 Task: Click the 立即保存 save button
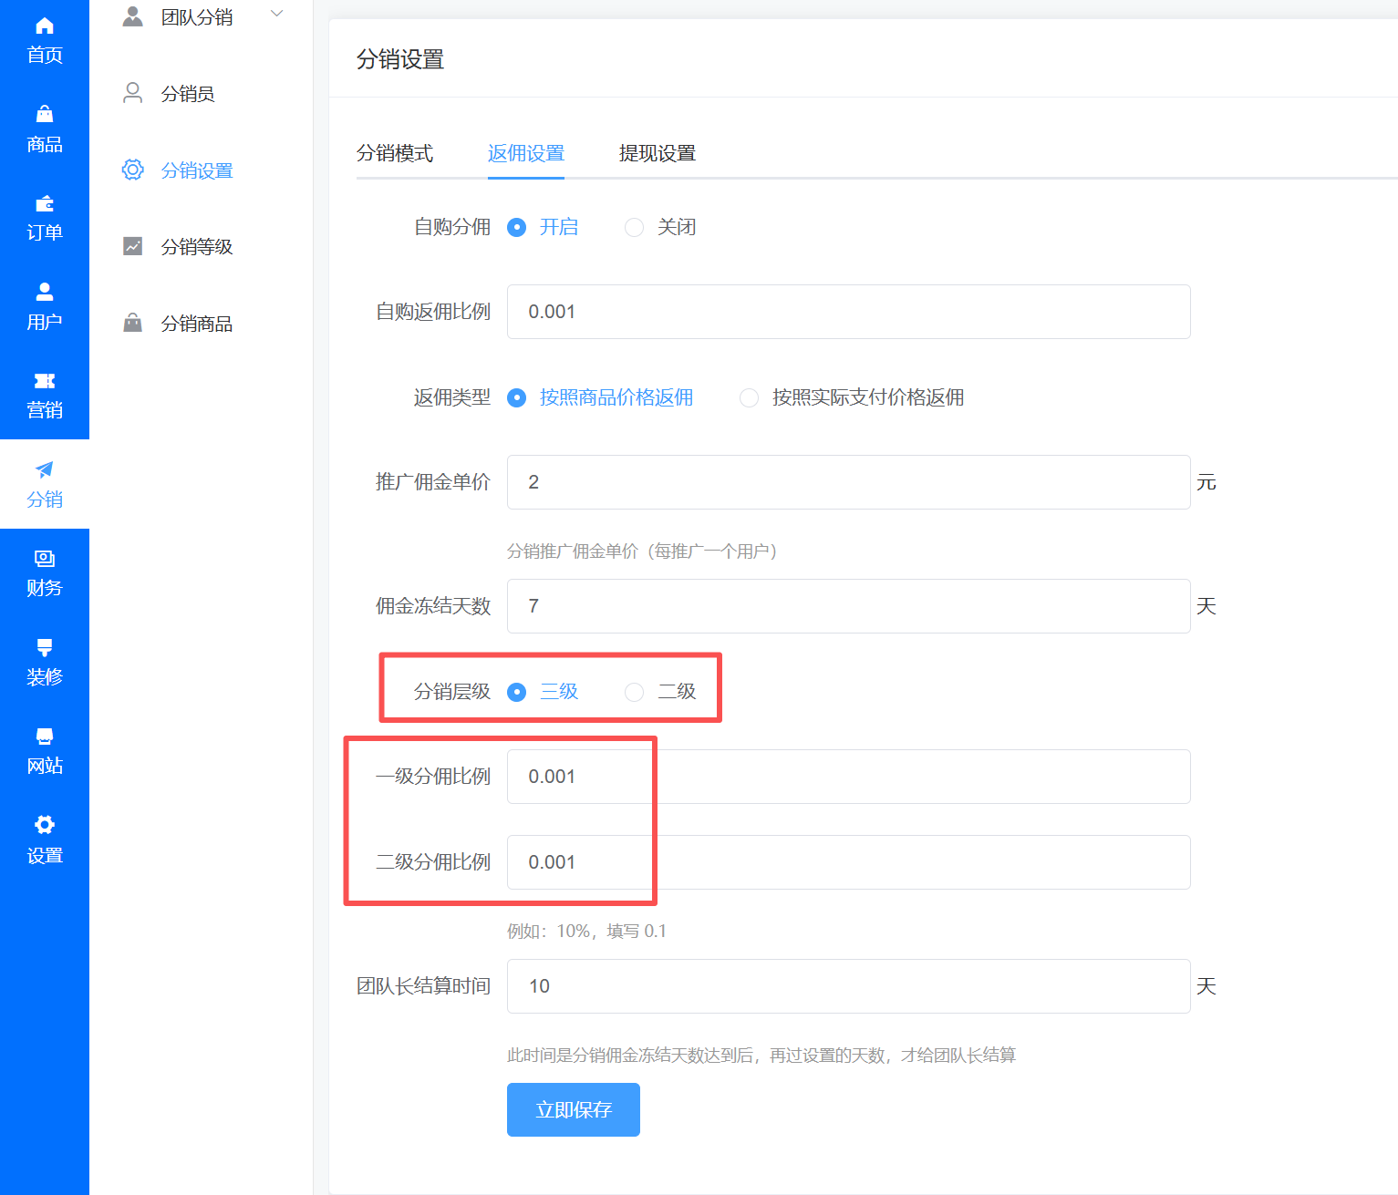[573, 1109]
